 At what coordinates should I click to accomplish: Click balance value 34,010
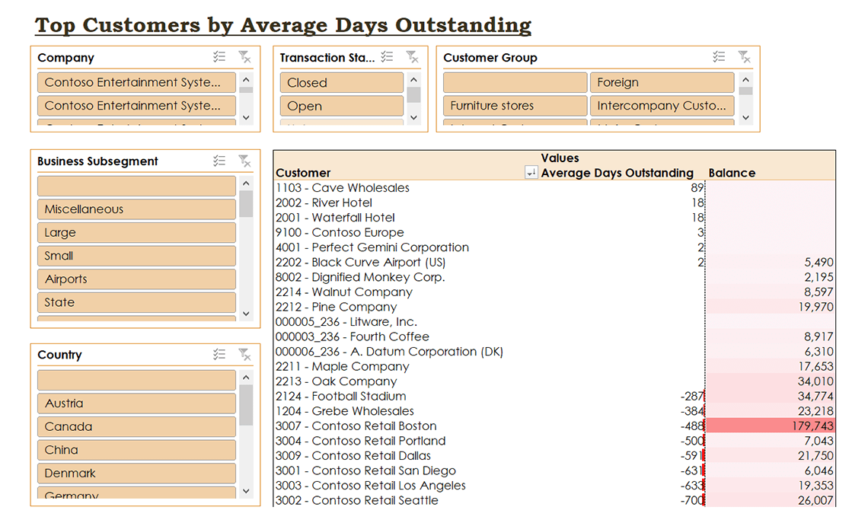point(815,381)
